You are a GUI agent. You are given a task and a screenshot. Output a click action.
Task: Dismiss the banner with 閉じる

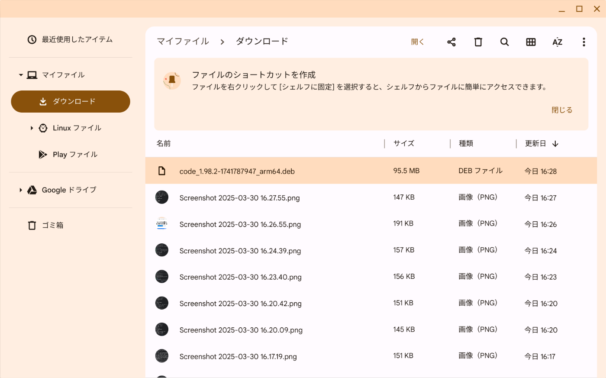[562, 110]
